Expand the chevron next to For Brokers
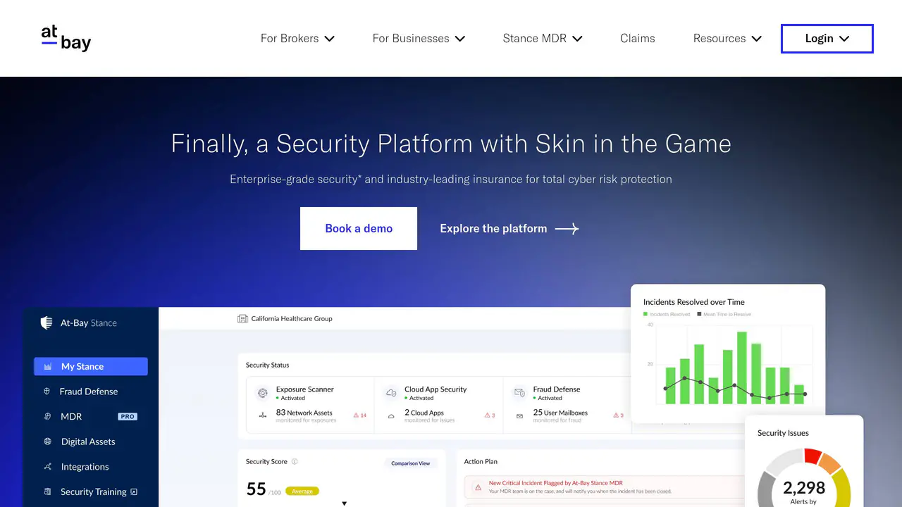Image resolution: width=902 pixels, height=507 pixels. 329,39
